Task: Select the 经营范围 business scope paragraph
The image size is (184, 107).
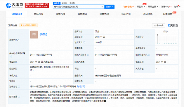Action: pos(104,97)
